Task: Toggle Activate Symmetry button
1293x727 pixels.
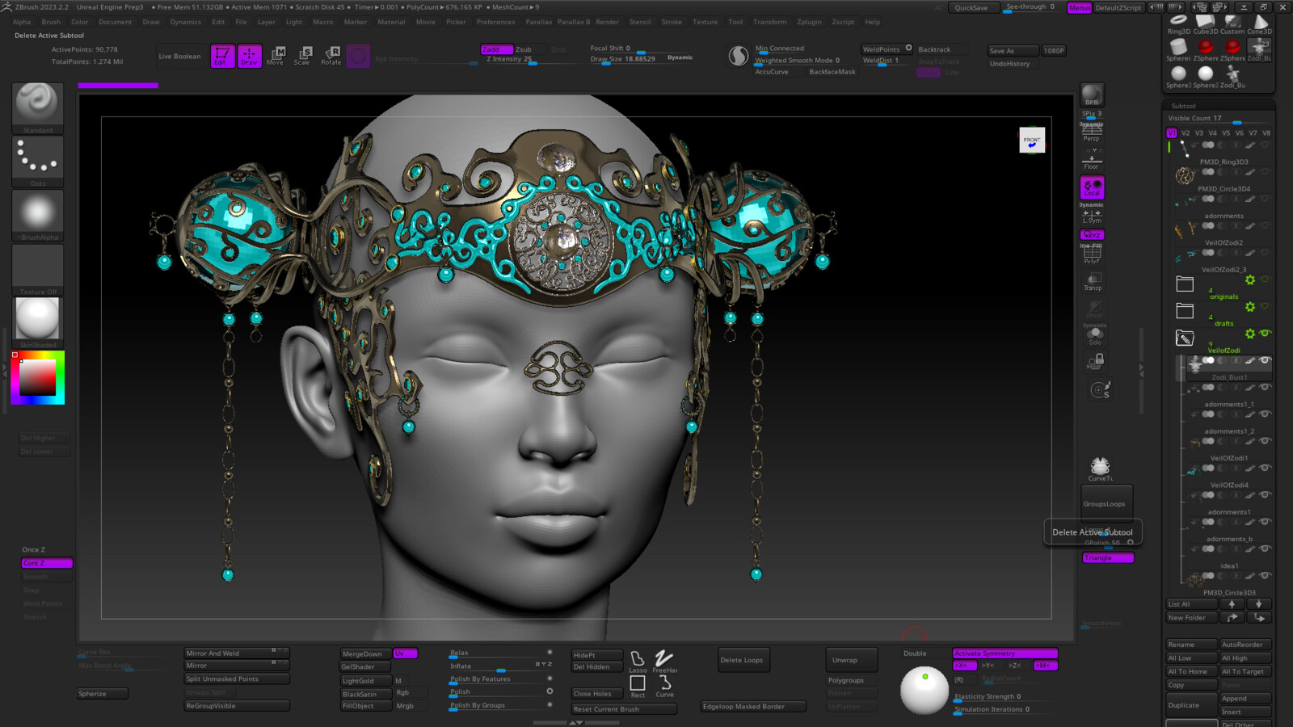Action: 1004,653
